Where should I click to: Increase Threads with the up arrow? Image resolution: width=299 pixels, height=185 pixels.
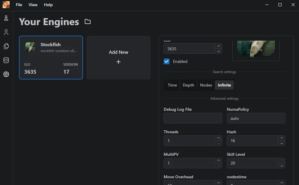(219, 138)
